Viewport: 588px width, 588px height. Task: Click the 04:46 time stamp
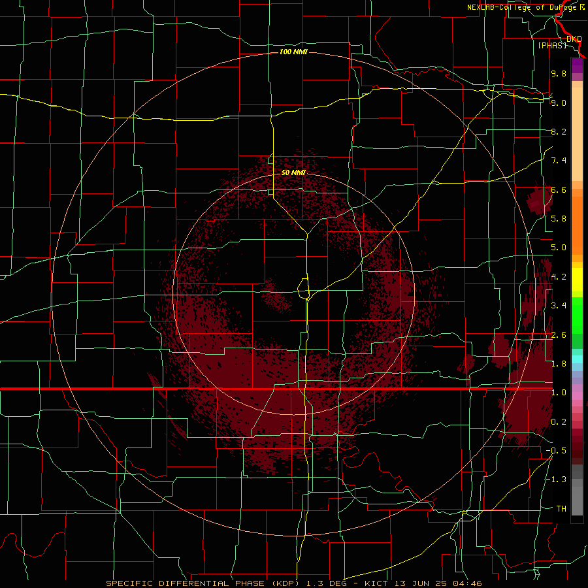(x=466, y=583)
